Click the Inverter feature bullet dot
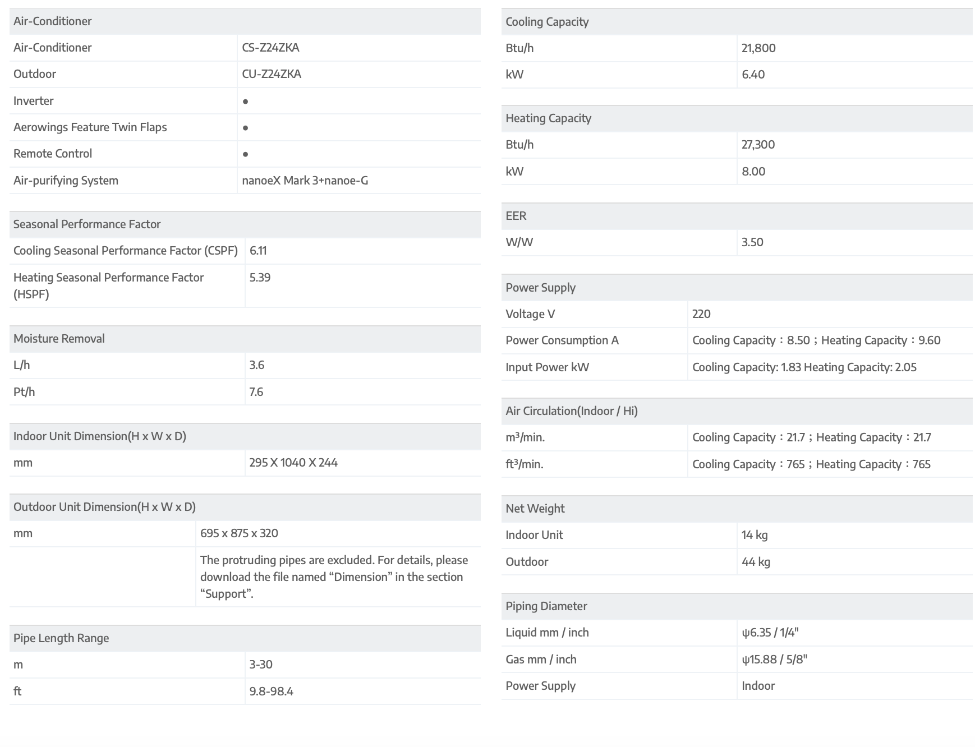975x747 pixels. pyautogui.click(x=245, y=102)
